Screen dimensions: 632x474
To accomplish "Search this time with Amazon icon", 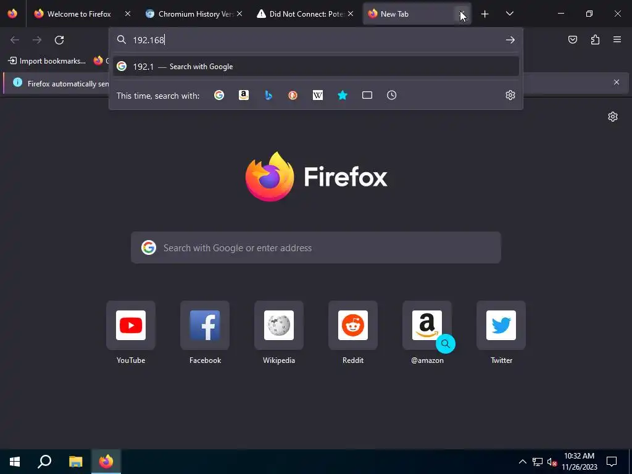I will [243, 95].
